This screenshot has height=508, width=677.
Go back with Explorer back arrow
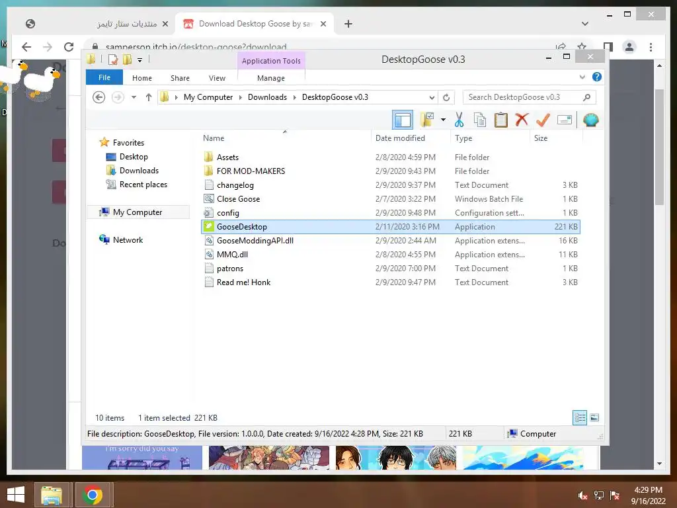[99, 97]
